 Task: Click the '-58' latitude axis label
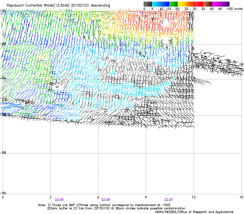3,153
